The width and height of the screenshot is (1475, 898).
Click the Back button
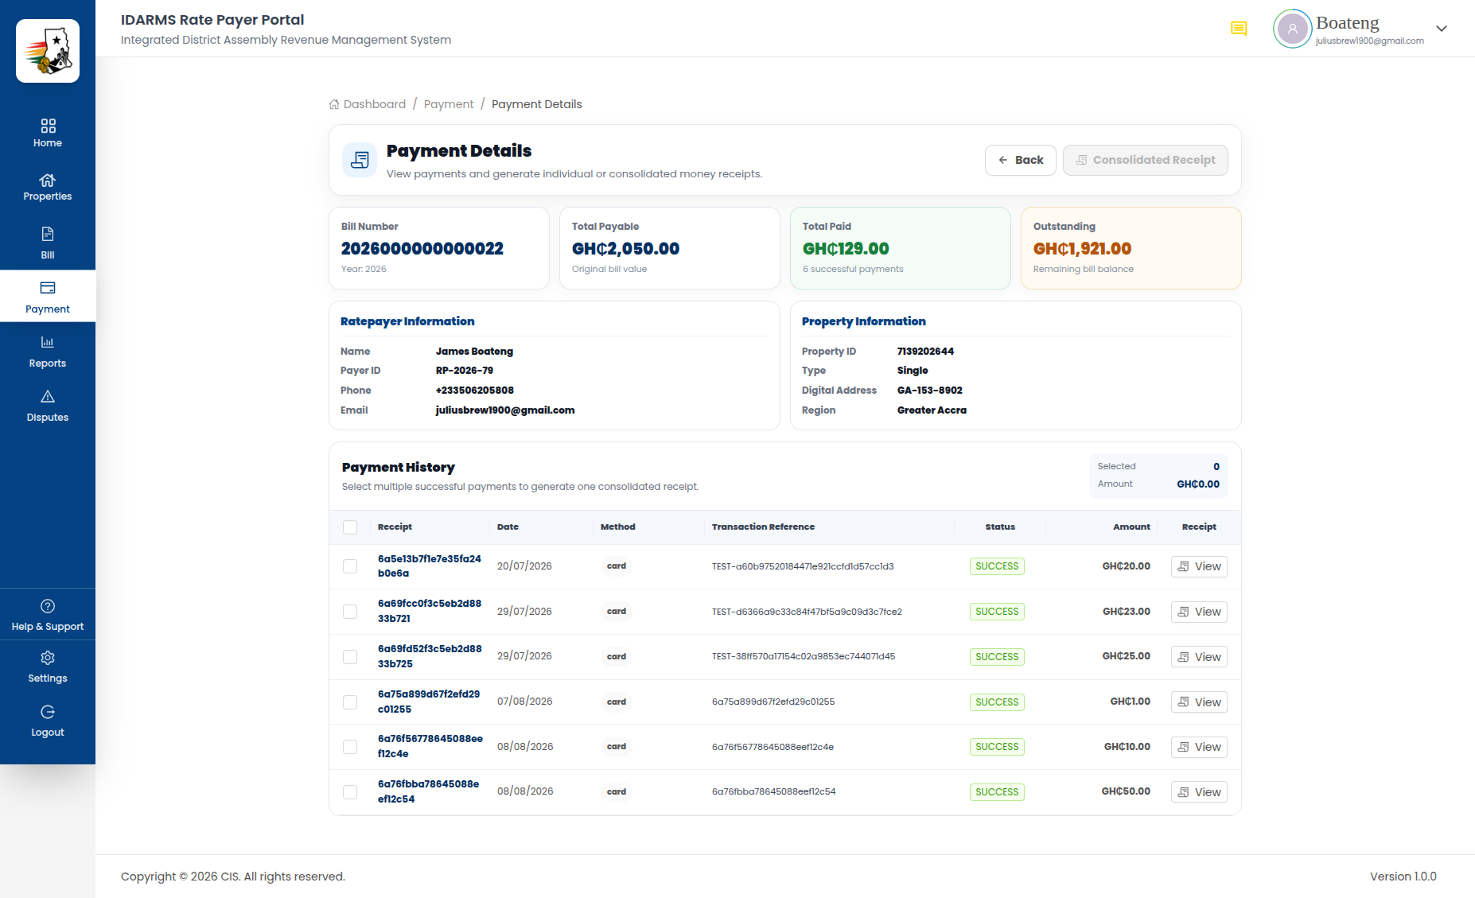click(1020, 160)
